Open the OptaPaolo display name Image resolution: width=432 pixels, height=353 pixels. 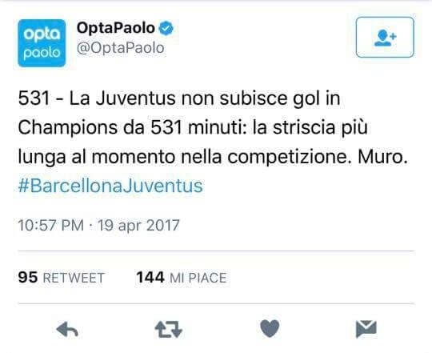tap(116, 28)
